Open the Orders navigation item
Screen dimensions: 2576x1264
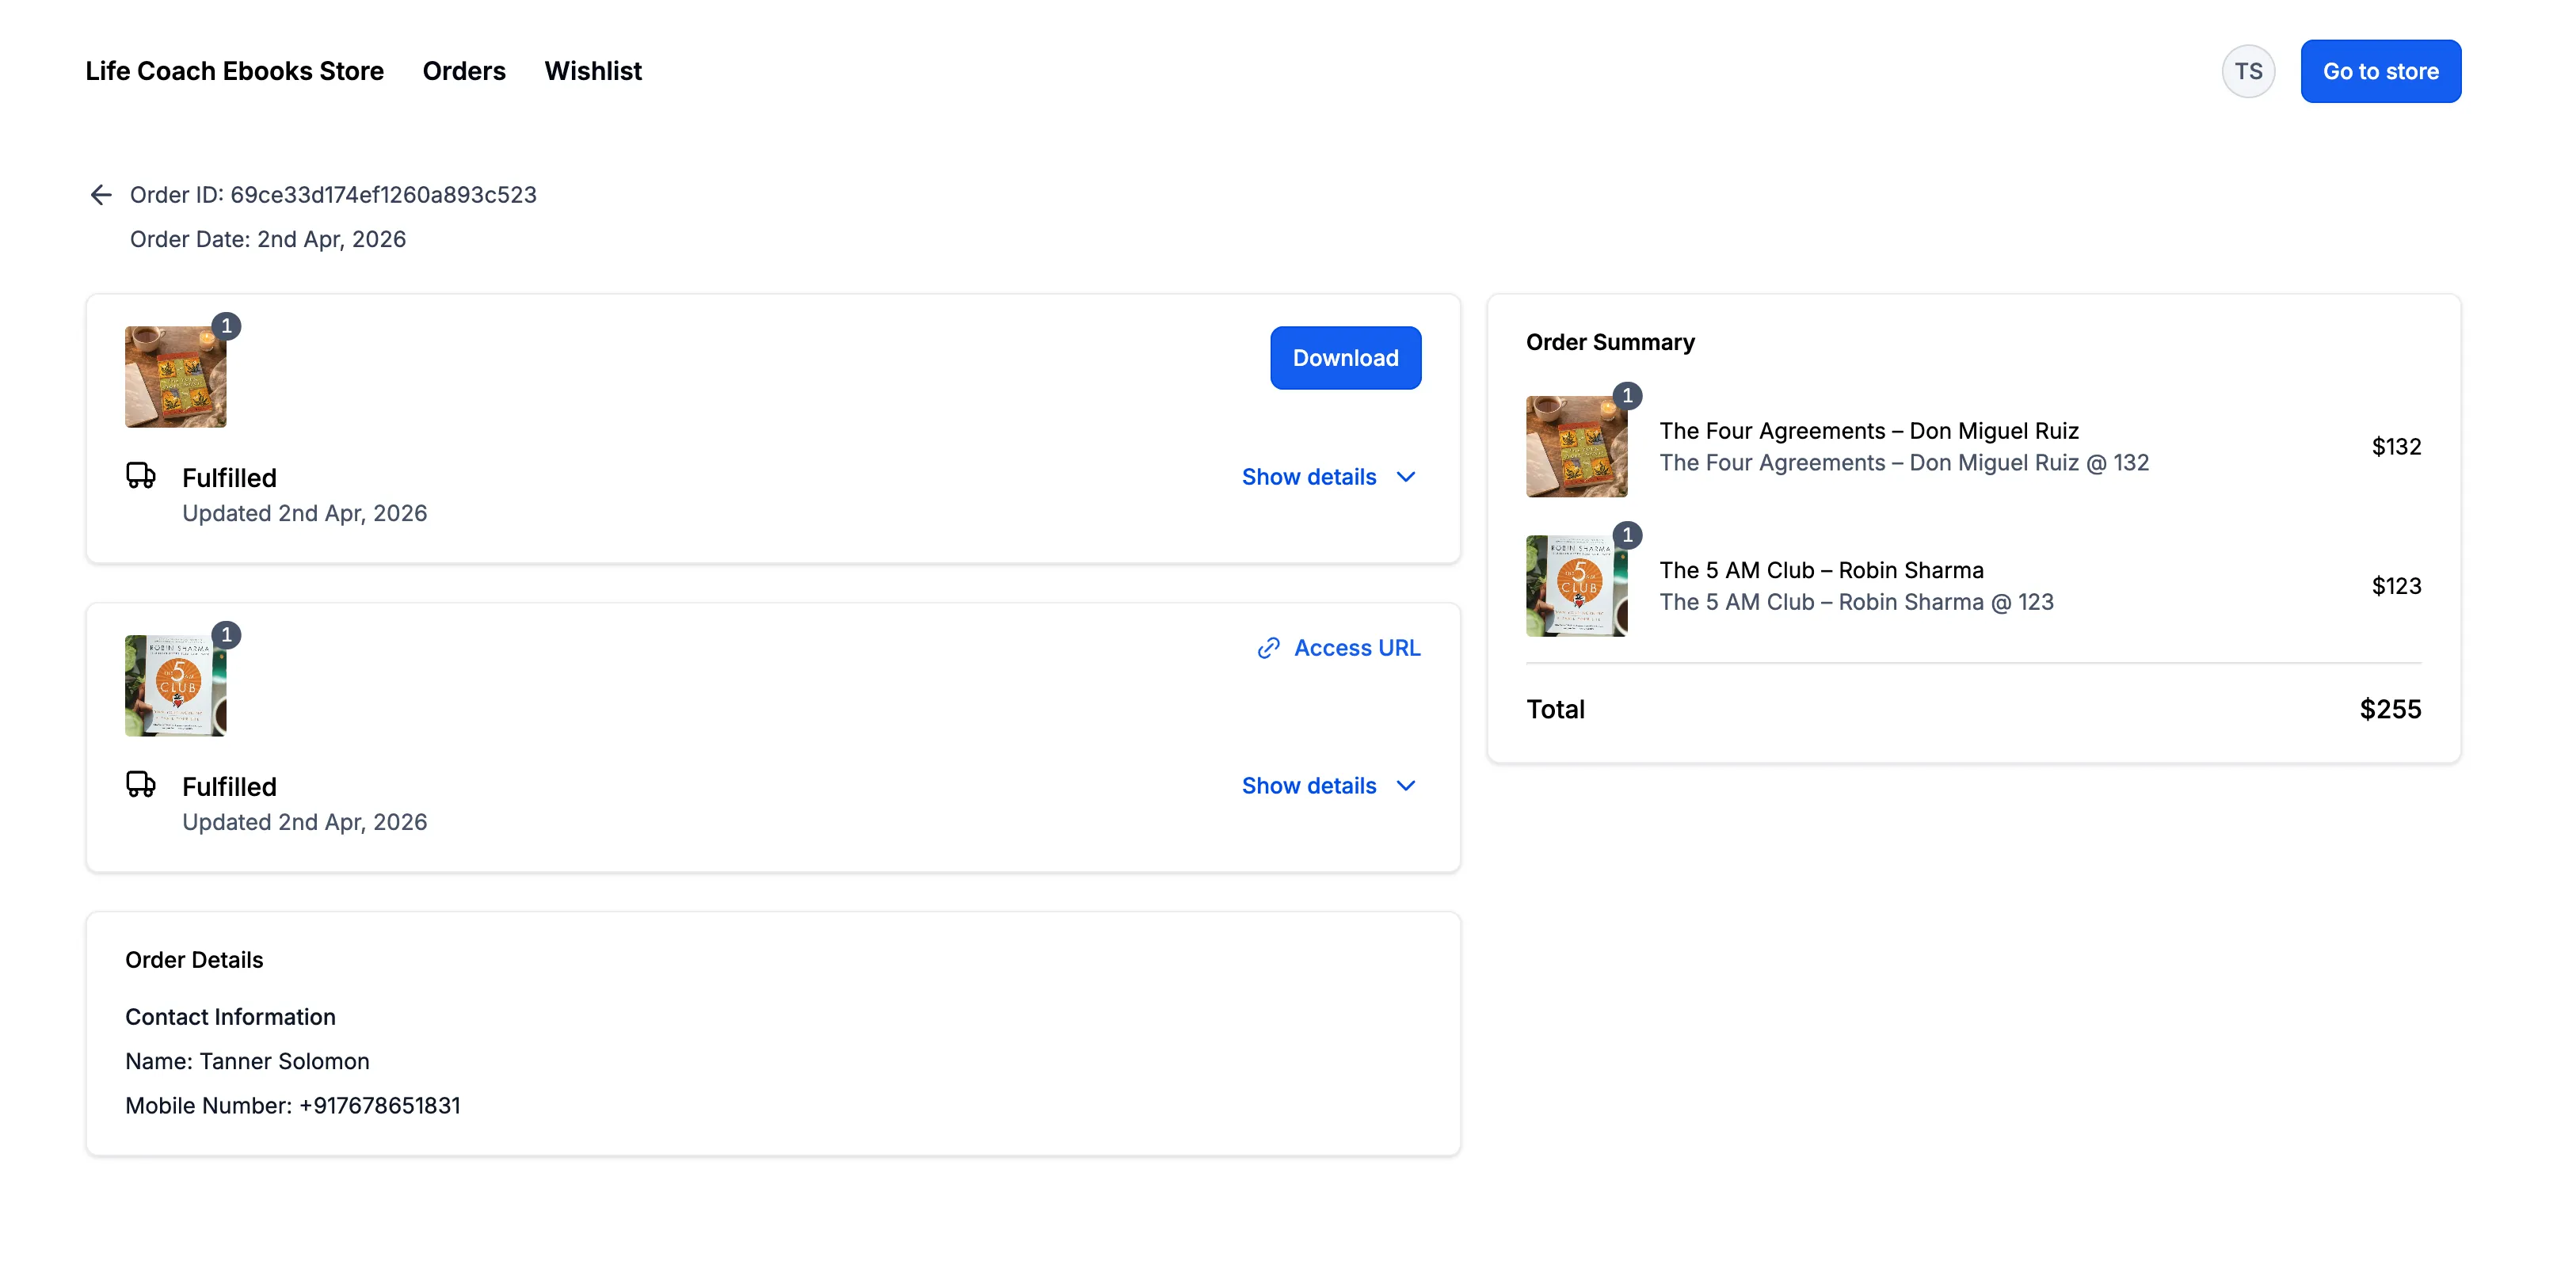click(x=464, y=71)
